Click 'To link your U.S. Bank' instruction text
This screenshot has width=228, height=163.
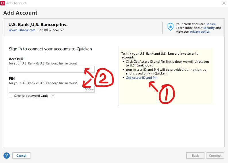pyautogui.click(x=159, y=55)
